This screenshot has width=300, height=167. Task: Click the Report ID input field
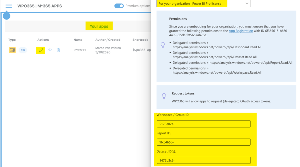203,142
